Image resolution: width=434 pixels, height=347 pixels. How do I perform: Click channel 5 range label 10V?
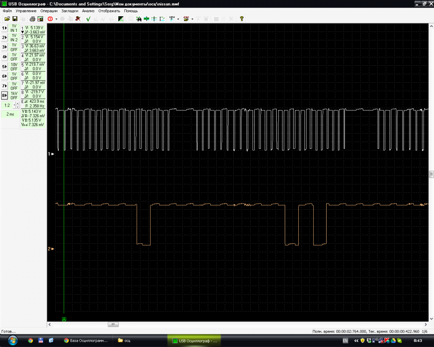(14, 65)
